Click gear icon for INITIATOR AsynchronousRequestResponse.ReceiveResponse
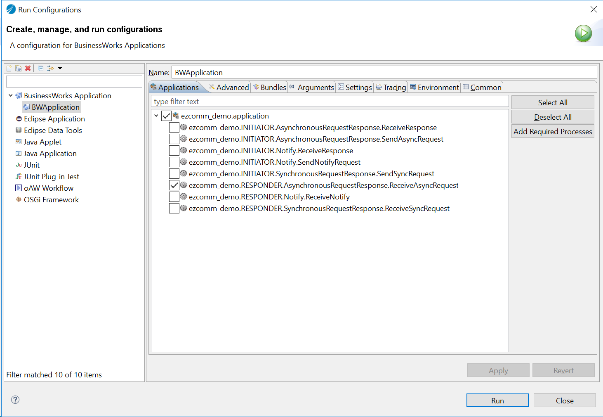Screen dimensions: 603x417 click(x=184, y=128)
